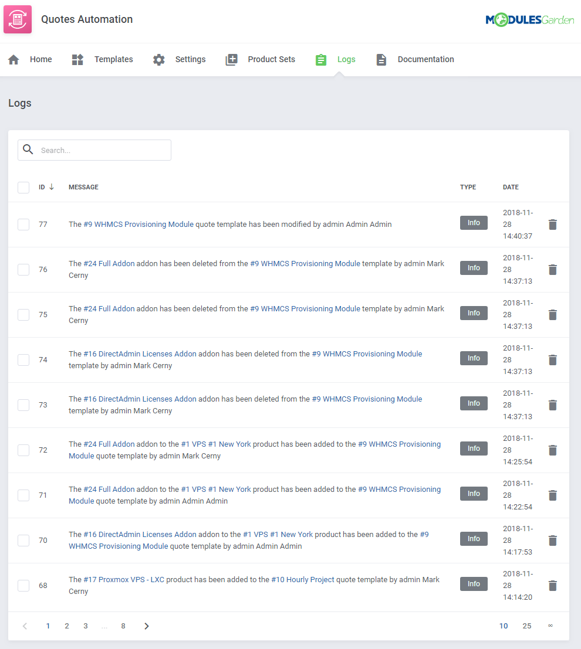Click the Home house icon

[x=13, y=60]
